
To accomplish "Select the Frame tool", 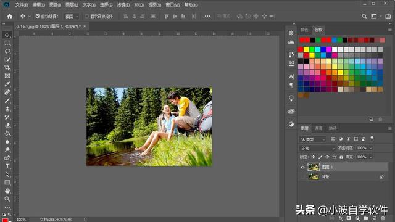I will pyautogui.click(x=7, y=76).
